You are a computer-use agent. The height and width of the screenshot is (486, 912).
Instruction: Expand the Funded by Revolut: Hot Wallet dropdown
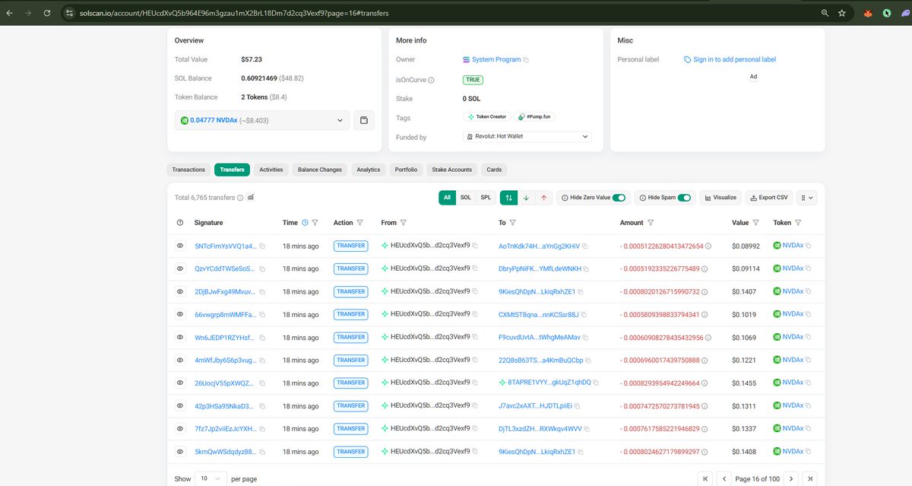(x=527, y=136)
